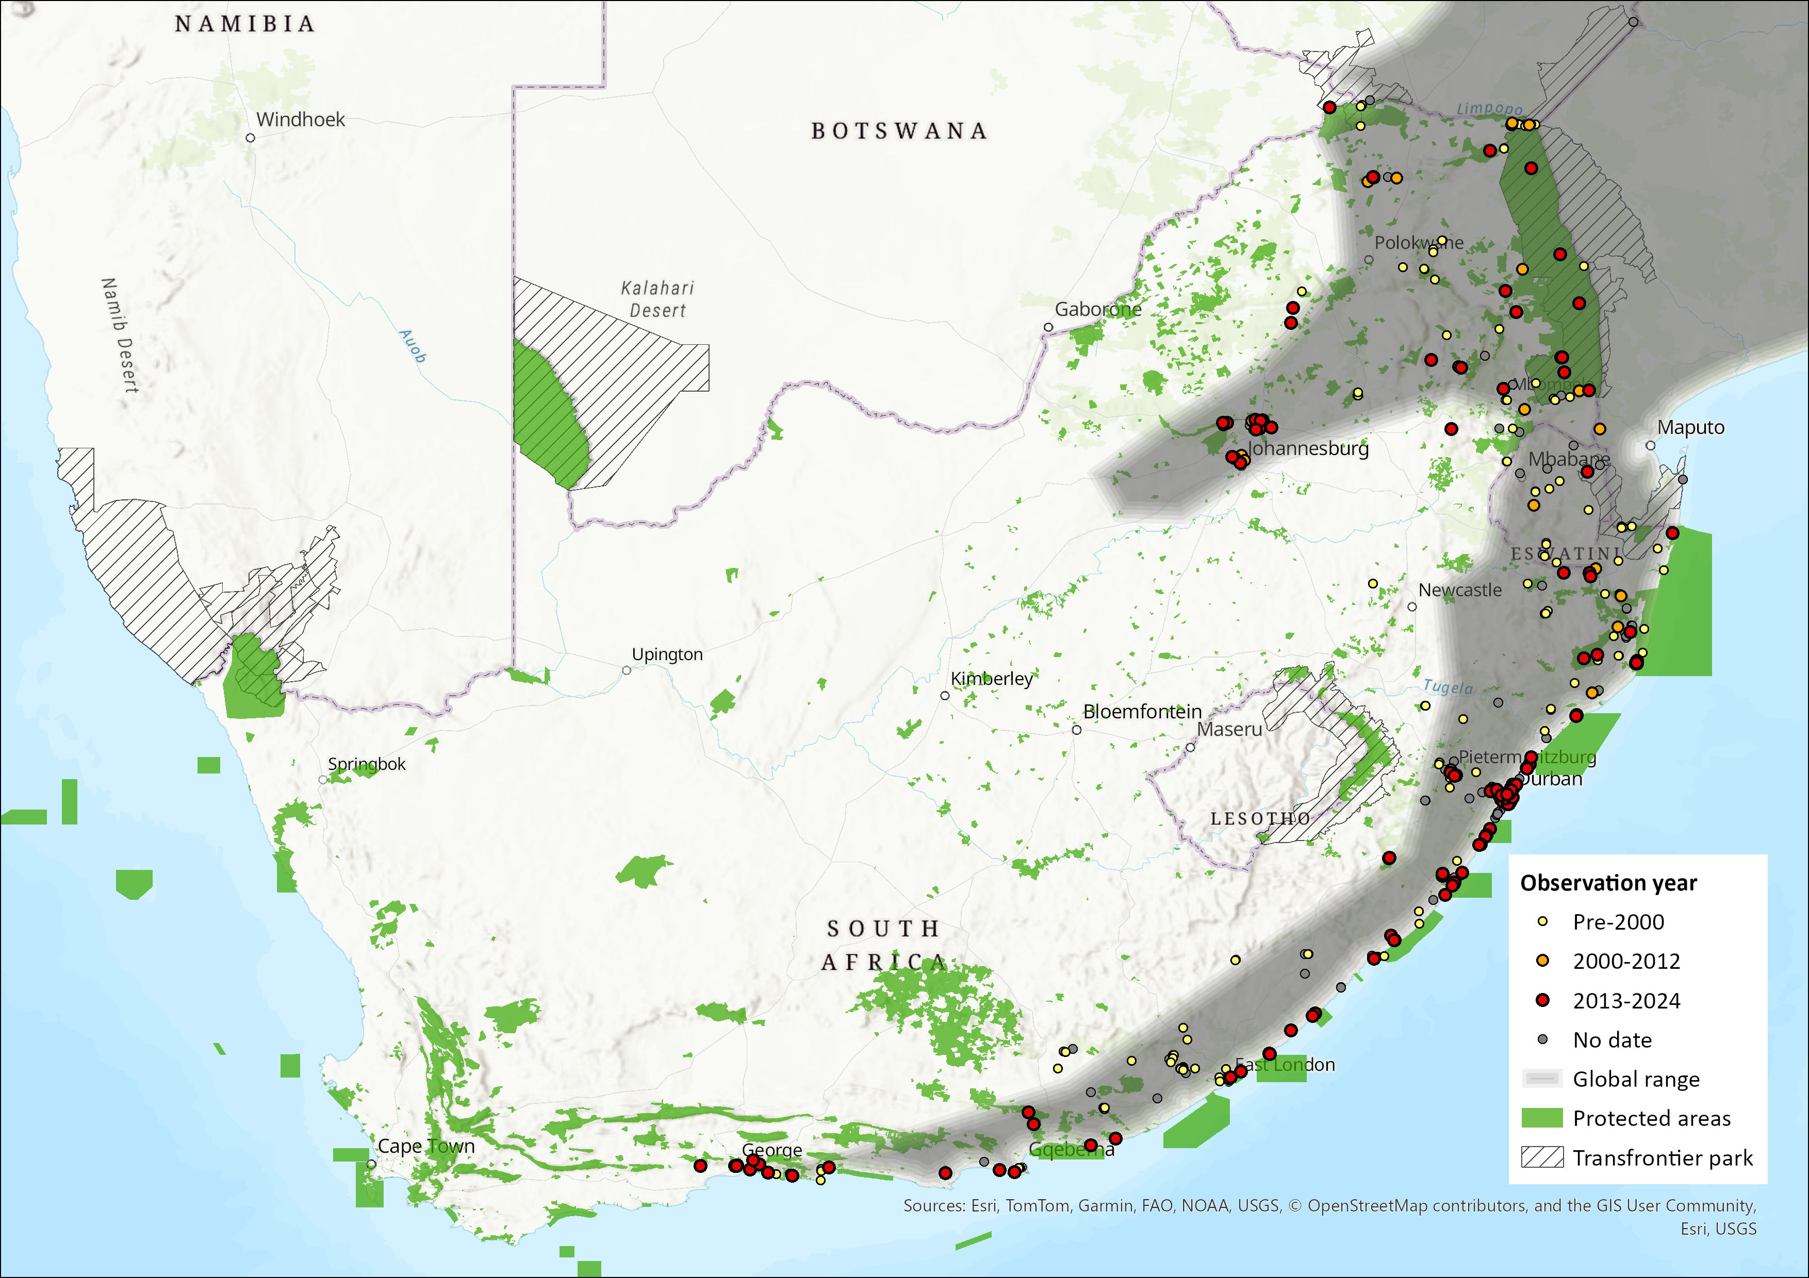Click the 2000-2012 orange legend symbol

tap(1543, 961)
